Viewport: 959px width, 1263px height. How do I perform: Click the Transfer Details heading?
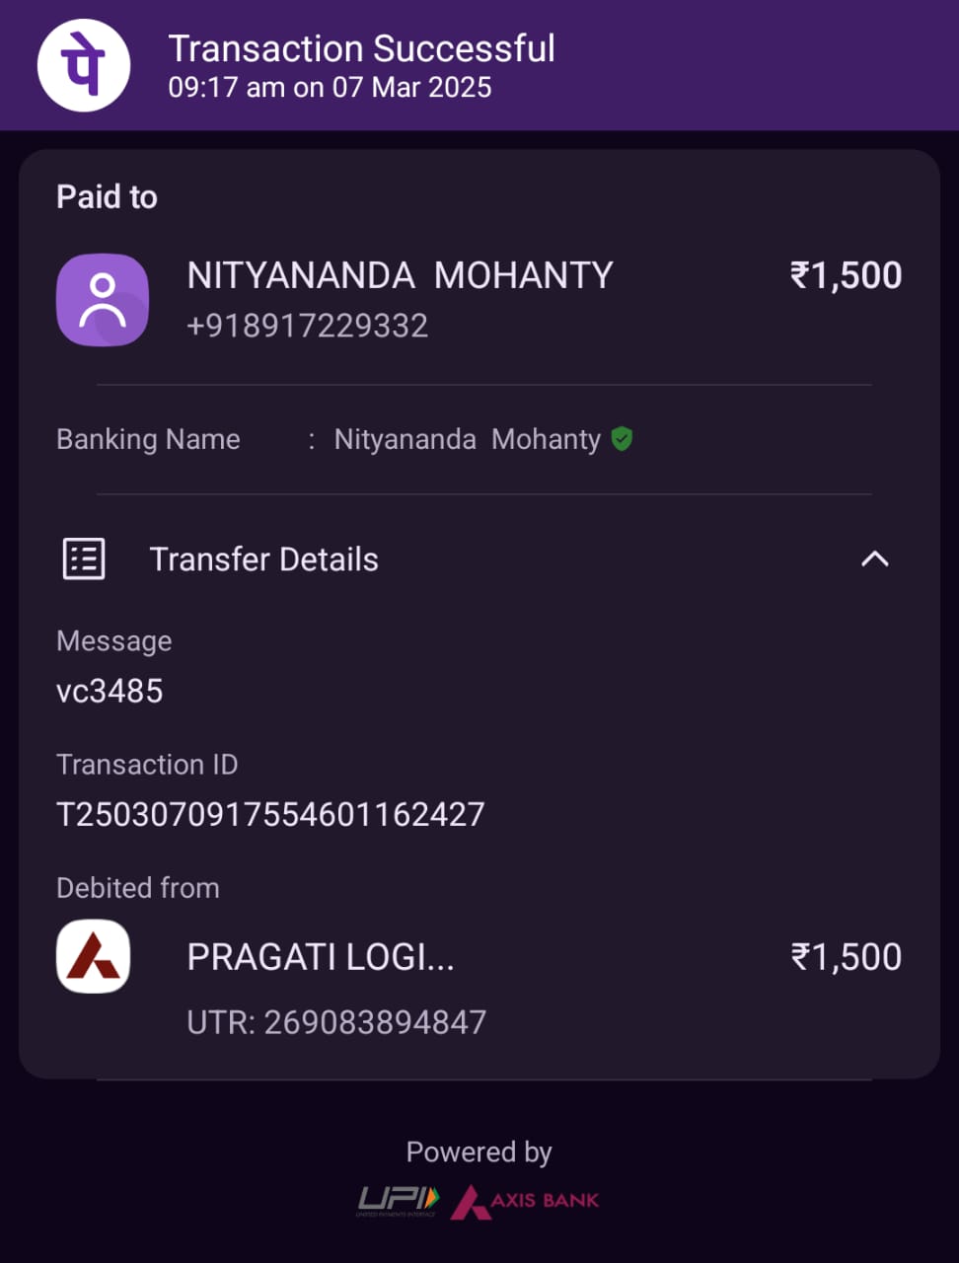tap(263, 559)
